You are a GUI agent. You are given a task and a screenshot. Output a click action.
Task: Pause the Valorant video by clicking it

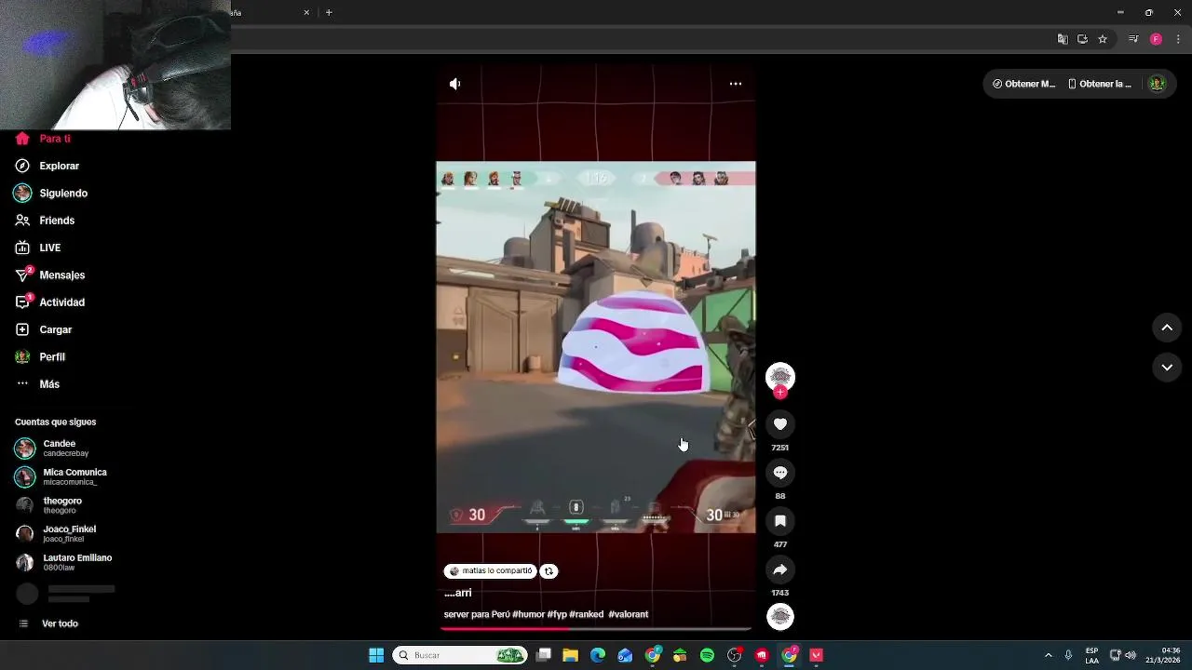596,347
